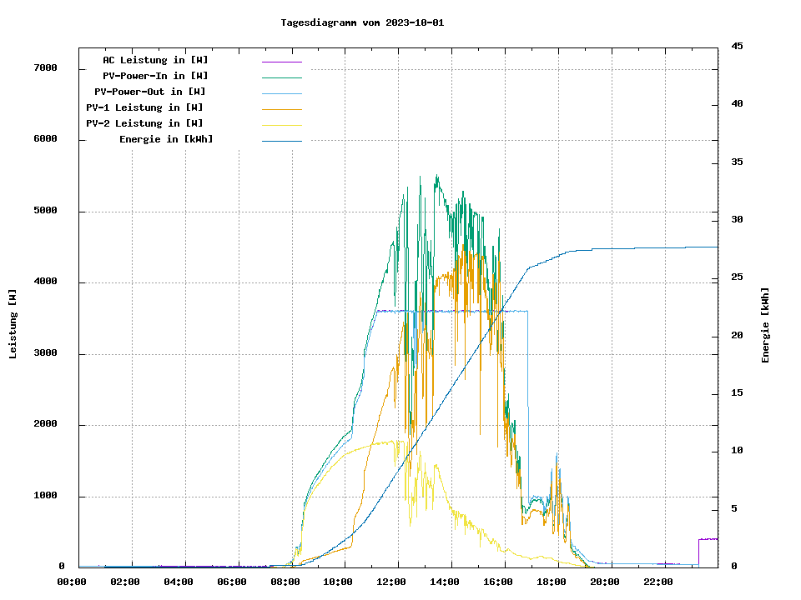
Task: Click the right axis title "Energie [kWh]"
Action: click(765, 325)
